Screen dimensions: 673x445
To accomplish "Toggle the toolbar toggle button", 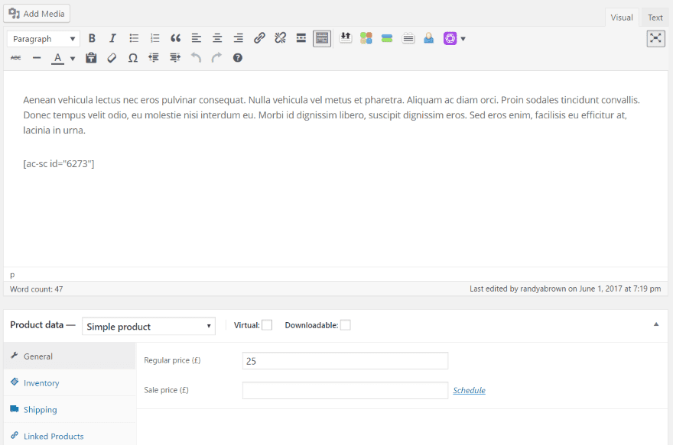I will coord(322,38).
